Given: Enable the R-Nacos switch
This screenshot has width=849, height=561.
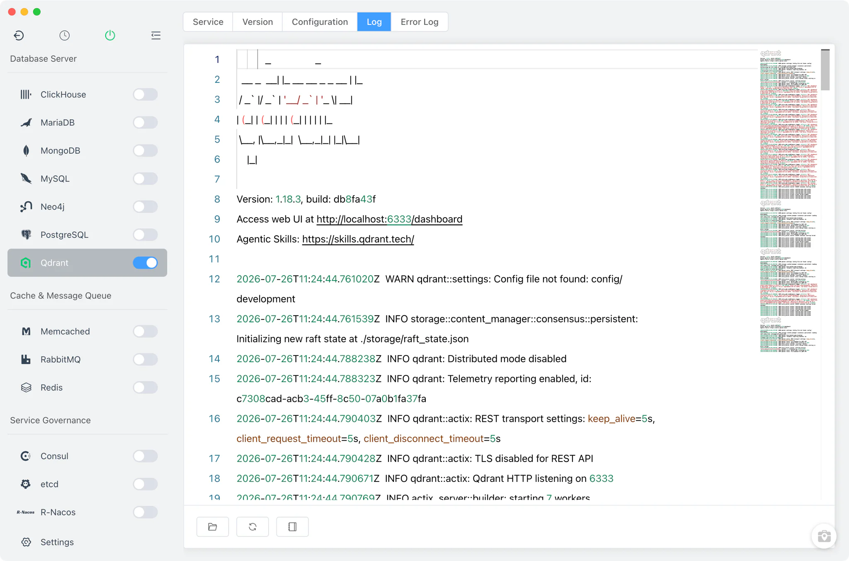Looking at the screenshot, I should [x=145, y=512].
